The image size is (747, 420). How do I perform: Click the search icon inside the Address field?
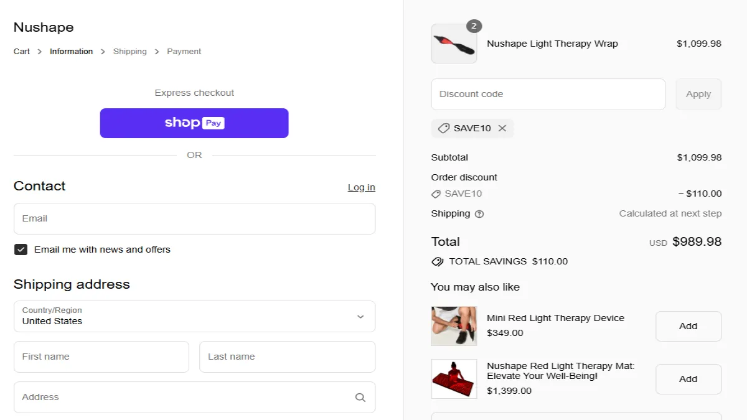(x=360, y=397)
